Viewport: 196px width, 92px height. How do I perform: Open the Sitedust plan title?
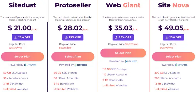[22, 5]
